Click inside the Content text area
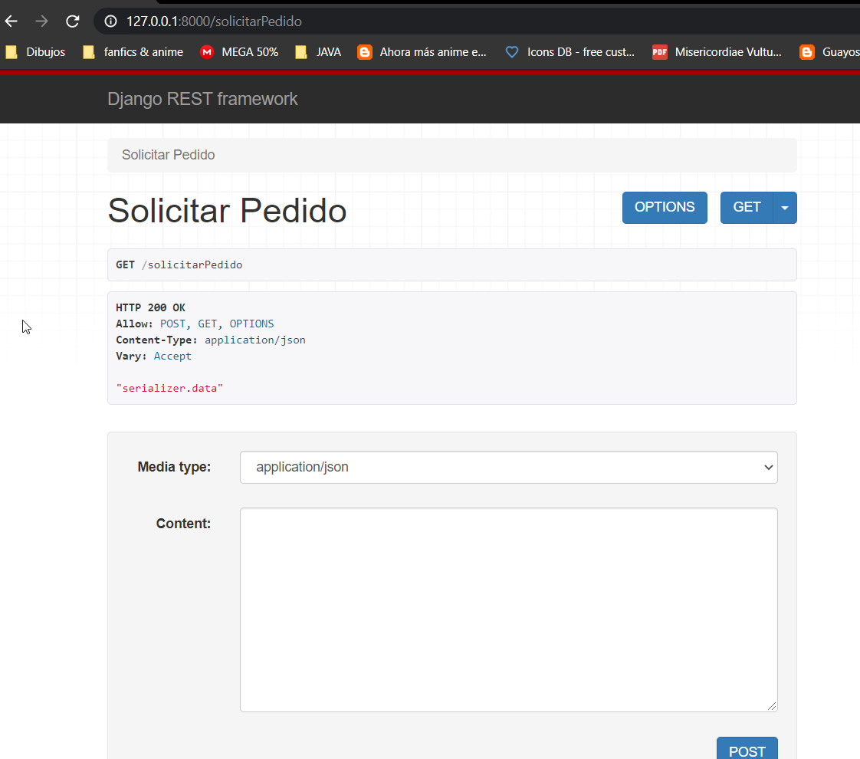The height and width of the screenshot is (759, 860). 508,609
